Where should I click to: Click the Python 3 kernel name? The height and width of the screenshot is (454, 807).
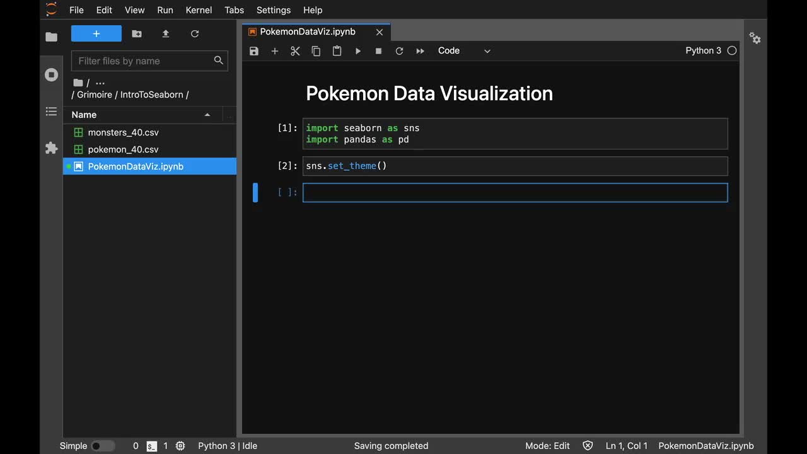(703, 50)
